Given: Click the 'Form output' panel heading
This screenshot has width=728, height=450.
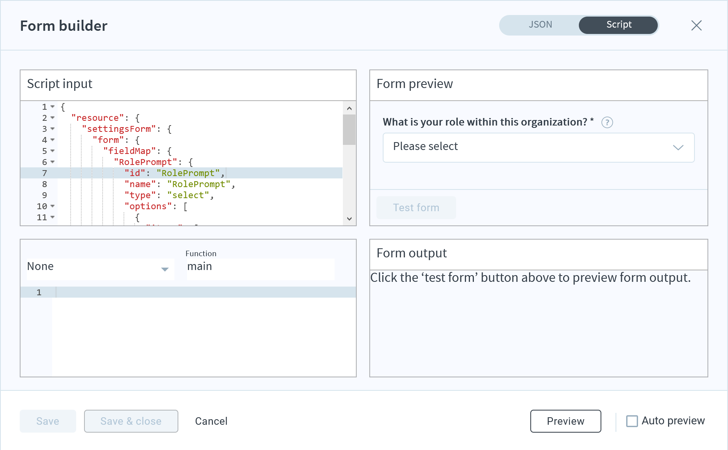Looking at the screenshot, I should coord(412,253).
